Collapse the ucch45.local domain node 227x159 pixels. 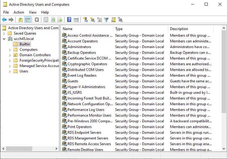4,39
